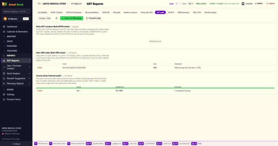Image resolution: width=278 pixels, height=146 pixels.
Task: Click the Search anything field
Action: (16, 12)
